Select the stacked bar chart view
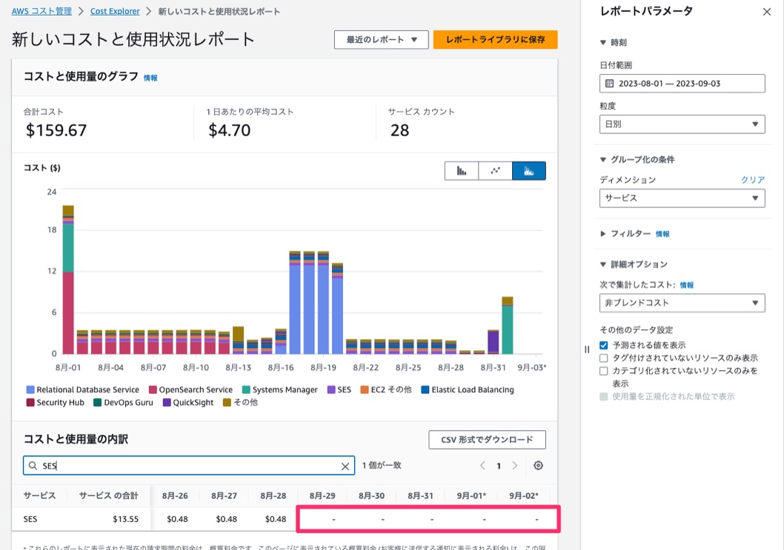The height and width of the screenshot is (550, 784). point(529,171)
